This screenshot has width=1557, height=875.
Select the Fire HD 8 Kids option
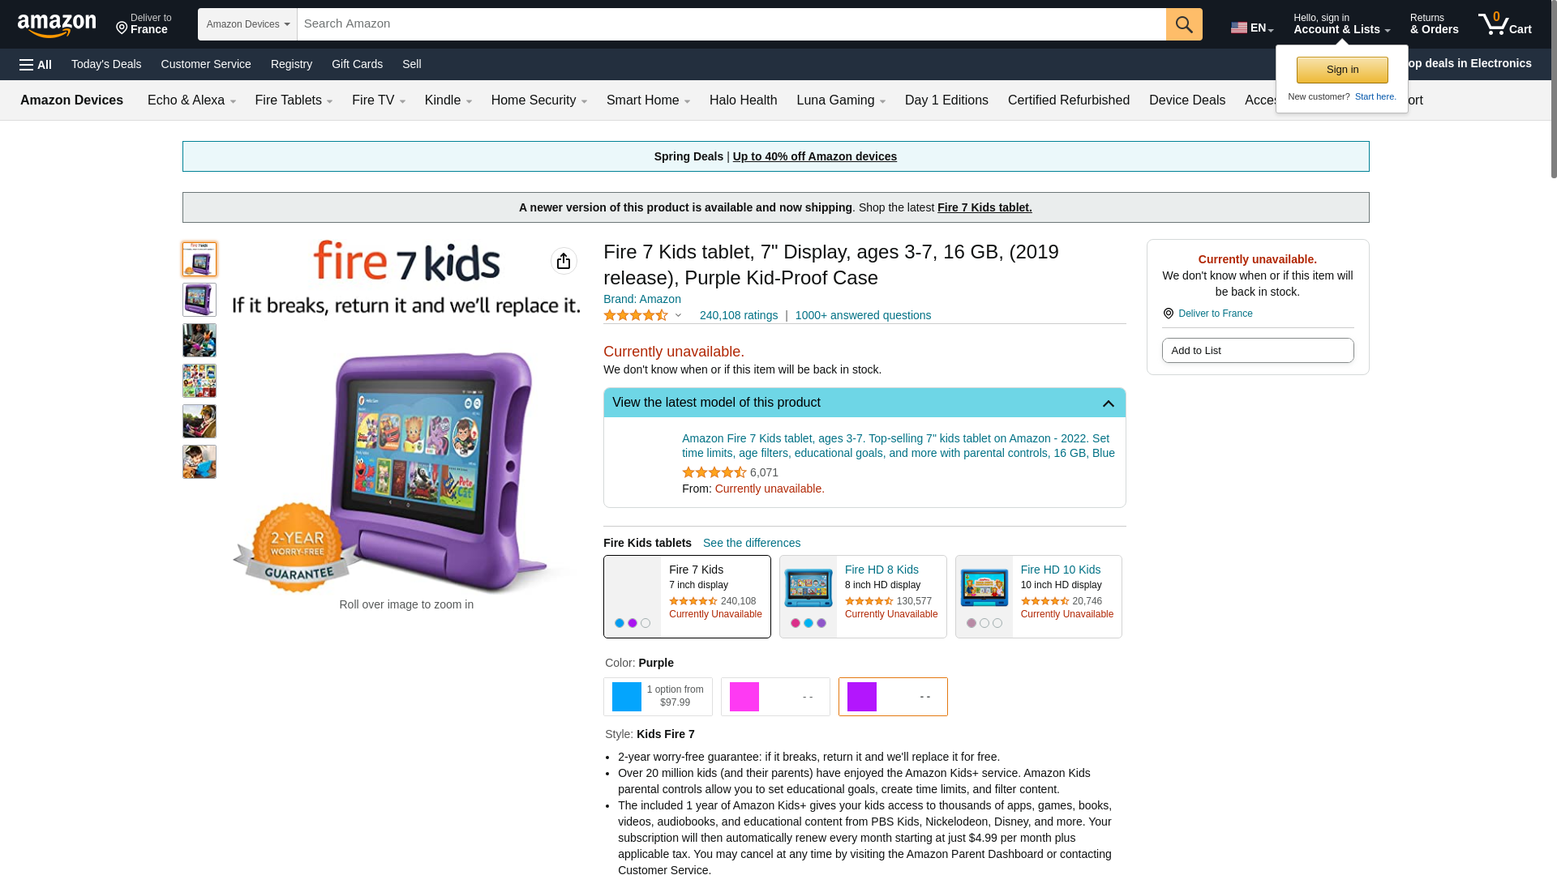click(863, 596)
